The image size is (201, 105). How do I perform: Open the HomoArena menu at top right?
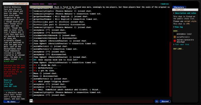coord(165,4)
